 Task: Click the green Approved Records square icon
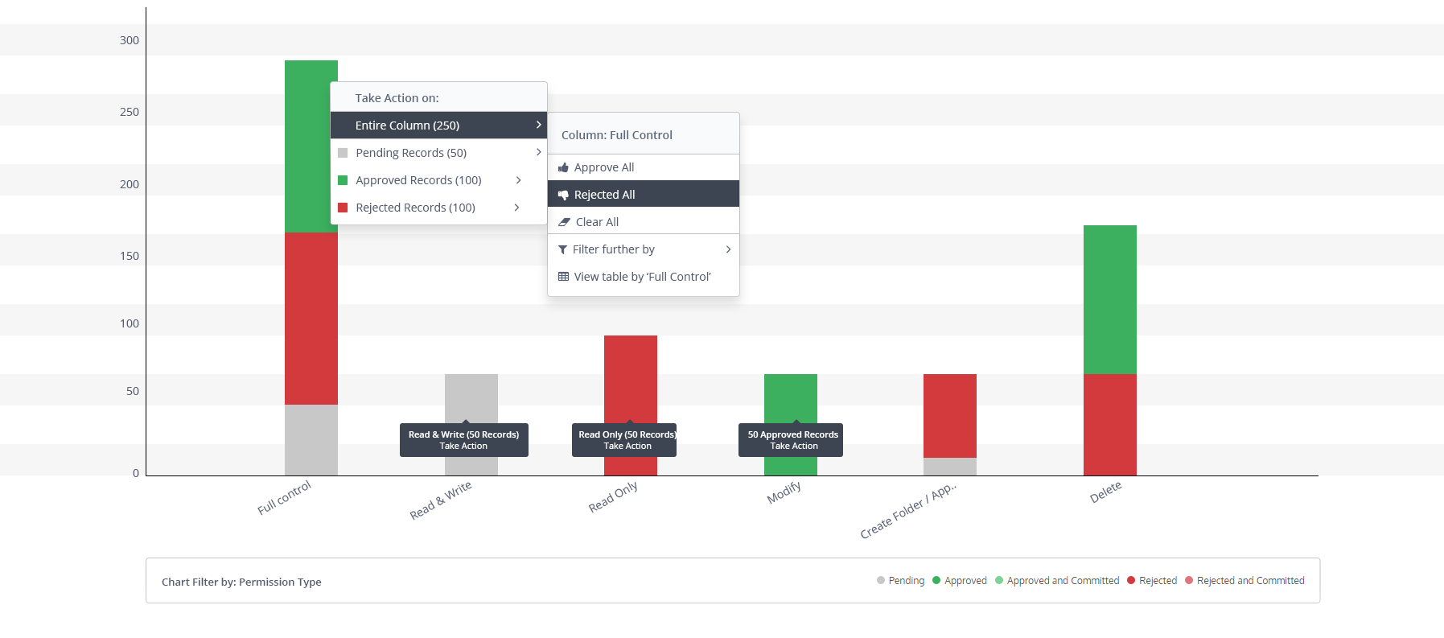tap(343, 180)
